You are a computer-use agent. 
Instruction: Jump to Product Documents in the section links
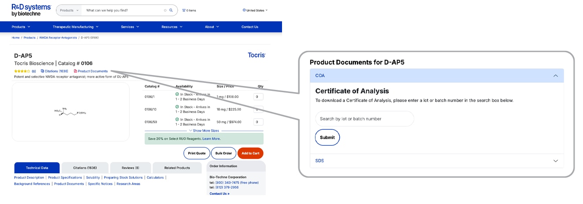pyautogui.click(x=69, y=184)
